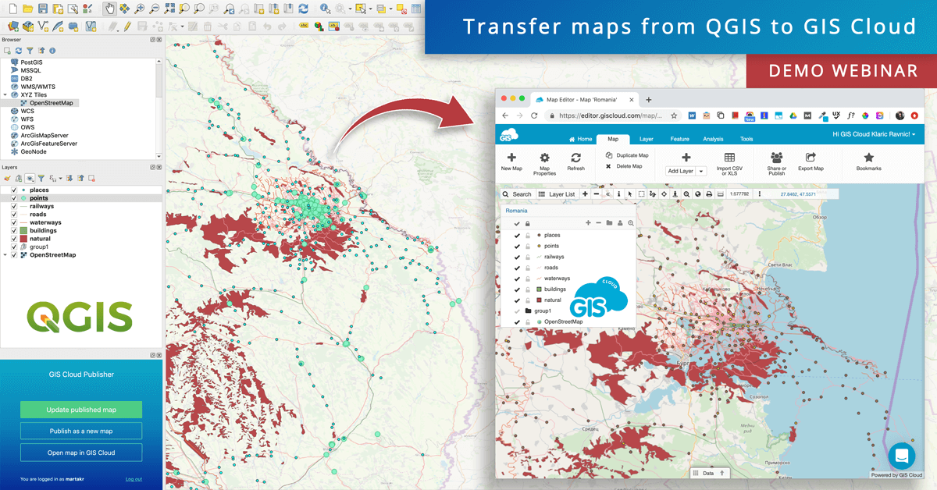937x490 pixels.
Task: Click Duplicate Map in GIS Cloud ribbon
Action: point(627,155)
